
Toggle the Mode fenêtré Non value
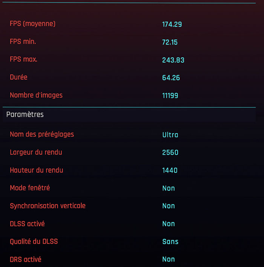click(x=168, y=188)
